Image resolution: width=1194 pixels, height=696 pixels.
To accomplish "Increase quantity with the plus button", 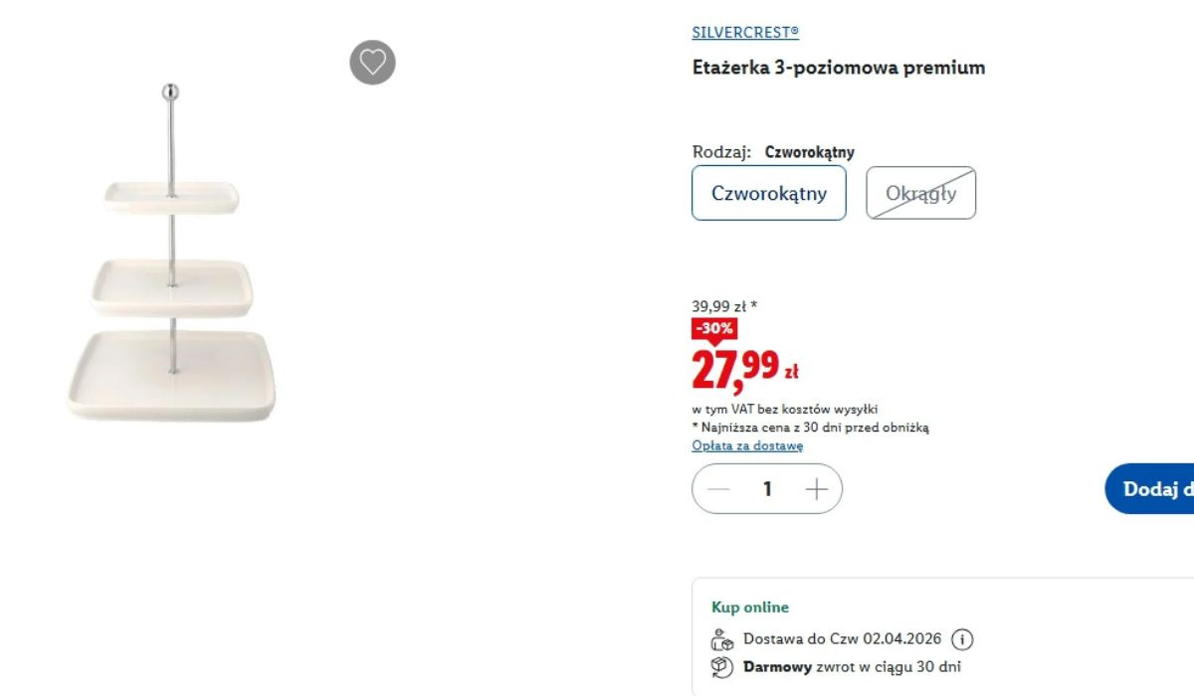I will coord(816,489).
